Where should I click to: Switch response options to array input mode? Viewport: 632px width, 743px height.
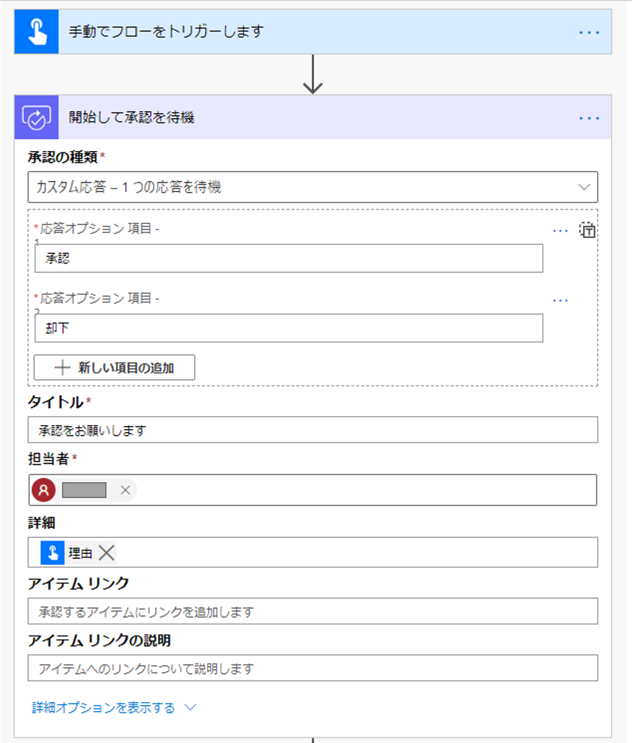pos(587,230)
